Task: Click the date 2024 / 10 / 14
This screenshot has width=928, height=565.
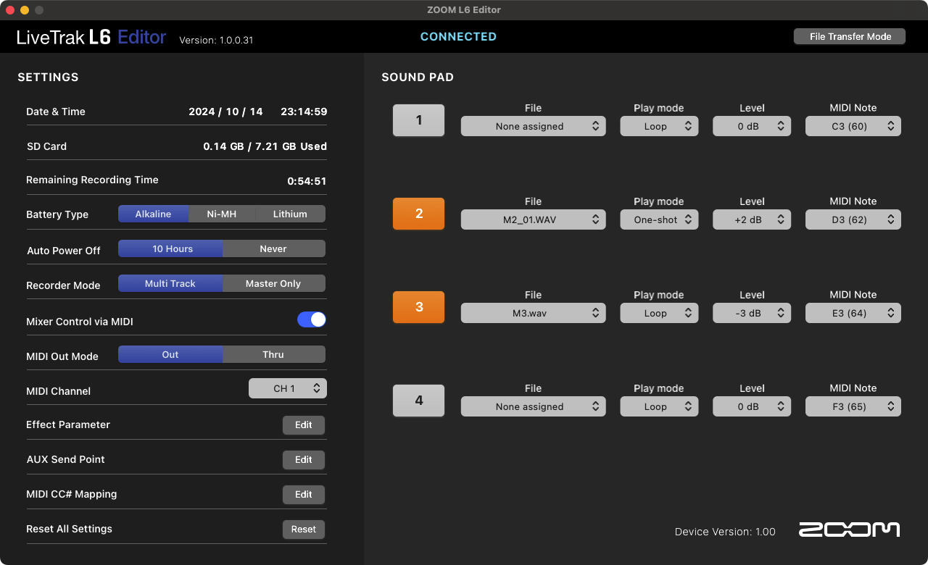Action: (225, 112)
